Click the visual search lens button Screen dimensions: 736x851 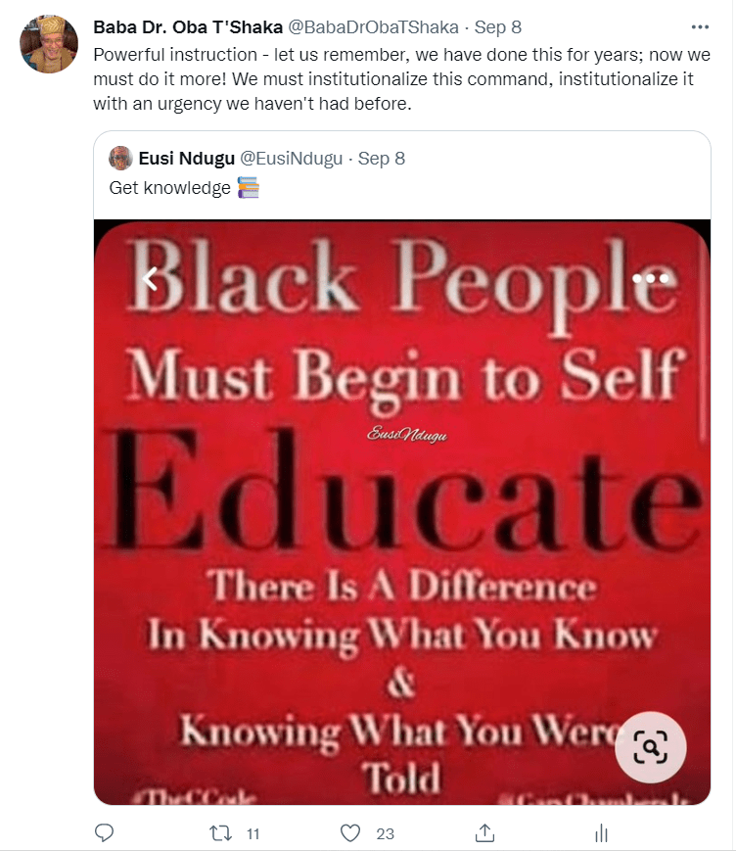[650, 747]
